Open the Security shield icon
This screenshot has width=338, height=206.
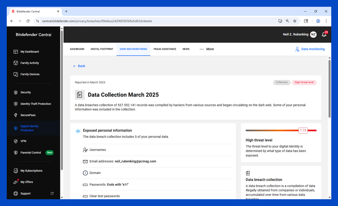(16, 93)
